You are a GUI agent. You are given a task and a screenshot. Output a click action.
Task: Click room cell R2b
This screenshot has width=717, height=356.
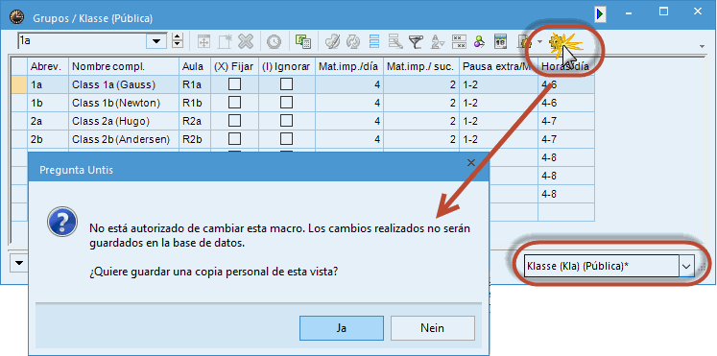(x=195, y=139)
